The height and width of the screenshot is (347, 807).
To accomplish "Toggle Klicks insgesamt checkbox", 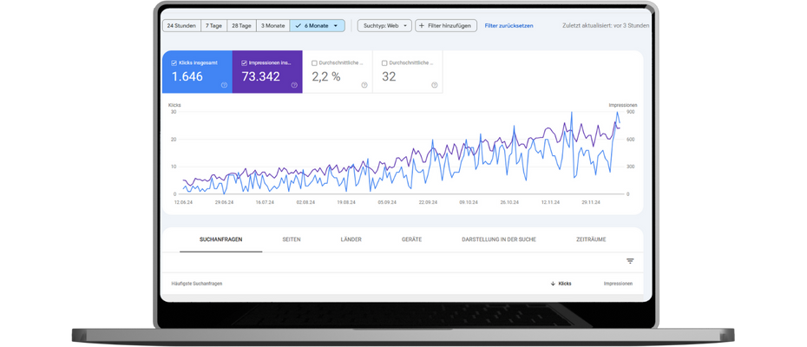I will click(x=174, y=62).
